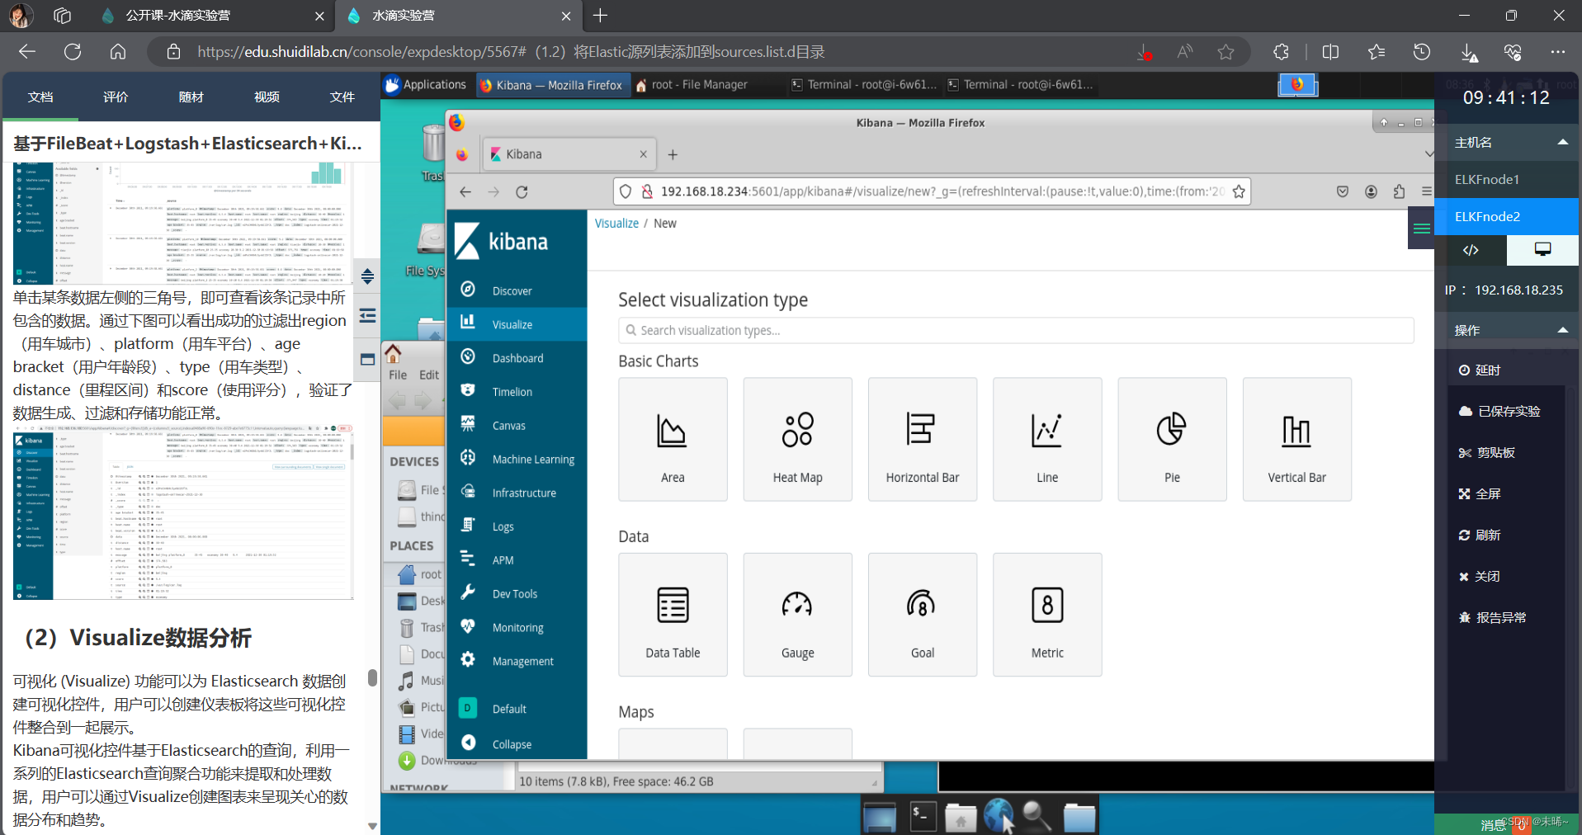The width and height of the screenshot is (1582, 835).
Task: Go back in inner Firefox
Action: (x=465, y=192)
